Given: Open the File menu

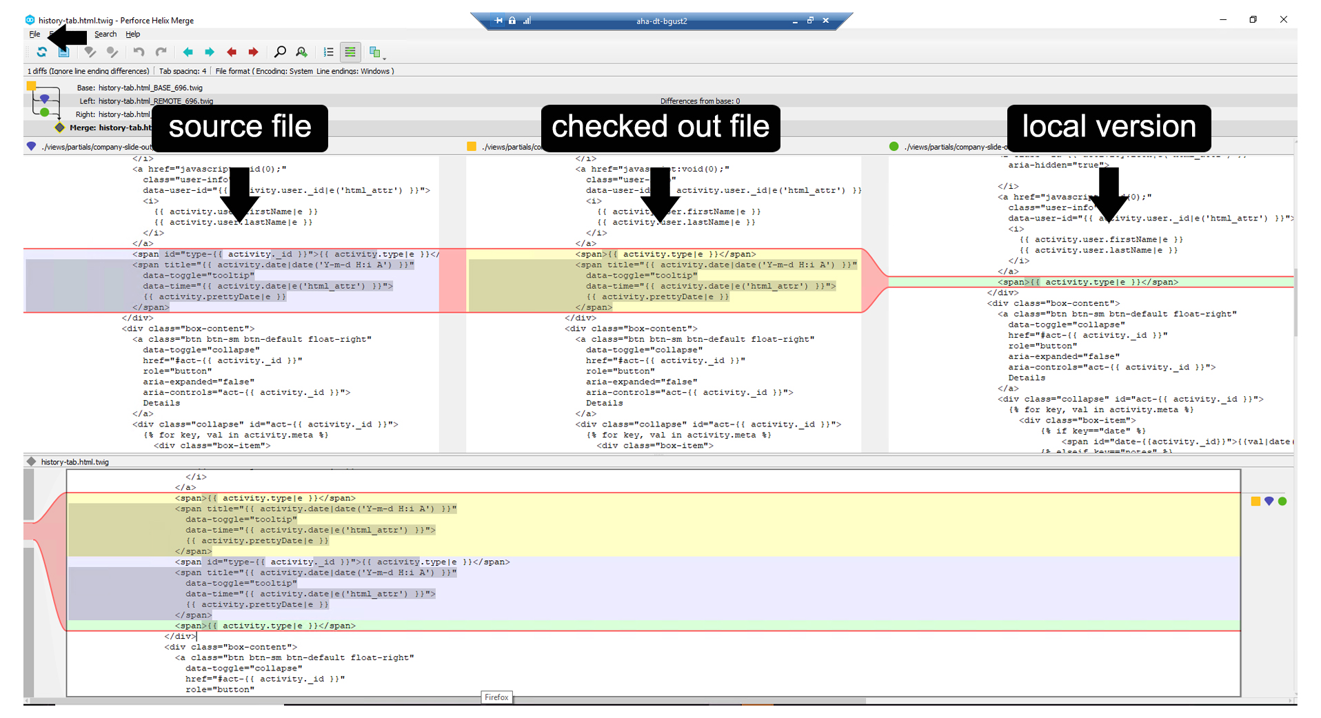Looking at the screenshot, I should (34, 34).
